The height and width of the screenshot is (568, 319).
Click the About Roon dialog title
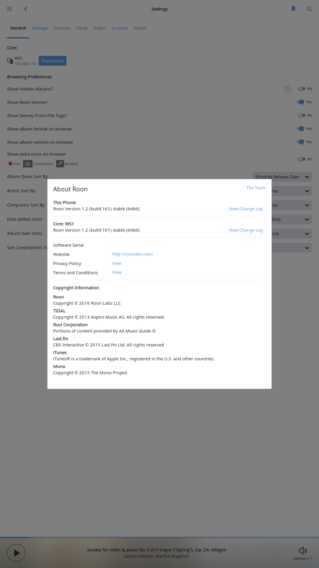tap(70, 189)
